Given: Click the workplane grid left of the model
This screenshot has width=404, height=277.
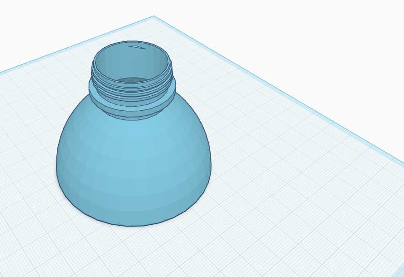Looking at the screenshot, I should pyautogui.click(x=28, y=154).
